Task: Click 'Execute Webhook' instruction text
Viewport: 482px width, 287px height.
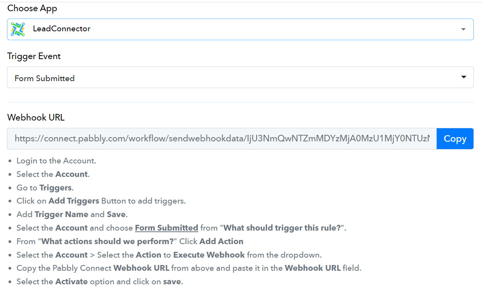Action: click(x=209, y=255)
